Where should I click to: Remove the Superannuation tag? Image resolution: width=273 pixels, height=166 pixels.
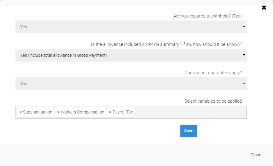pos(21,112)
